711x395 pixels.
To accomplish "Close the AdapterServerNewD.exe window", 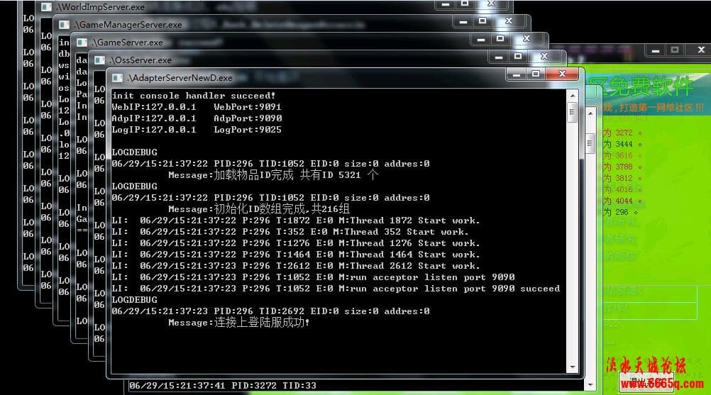I will (x=562, y=74).
